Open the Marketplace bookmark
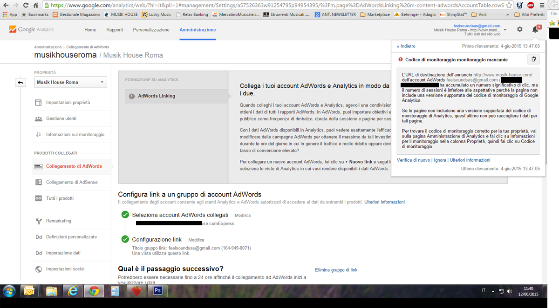 point(375,14)
